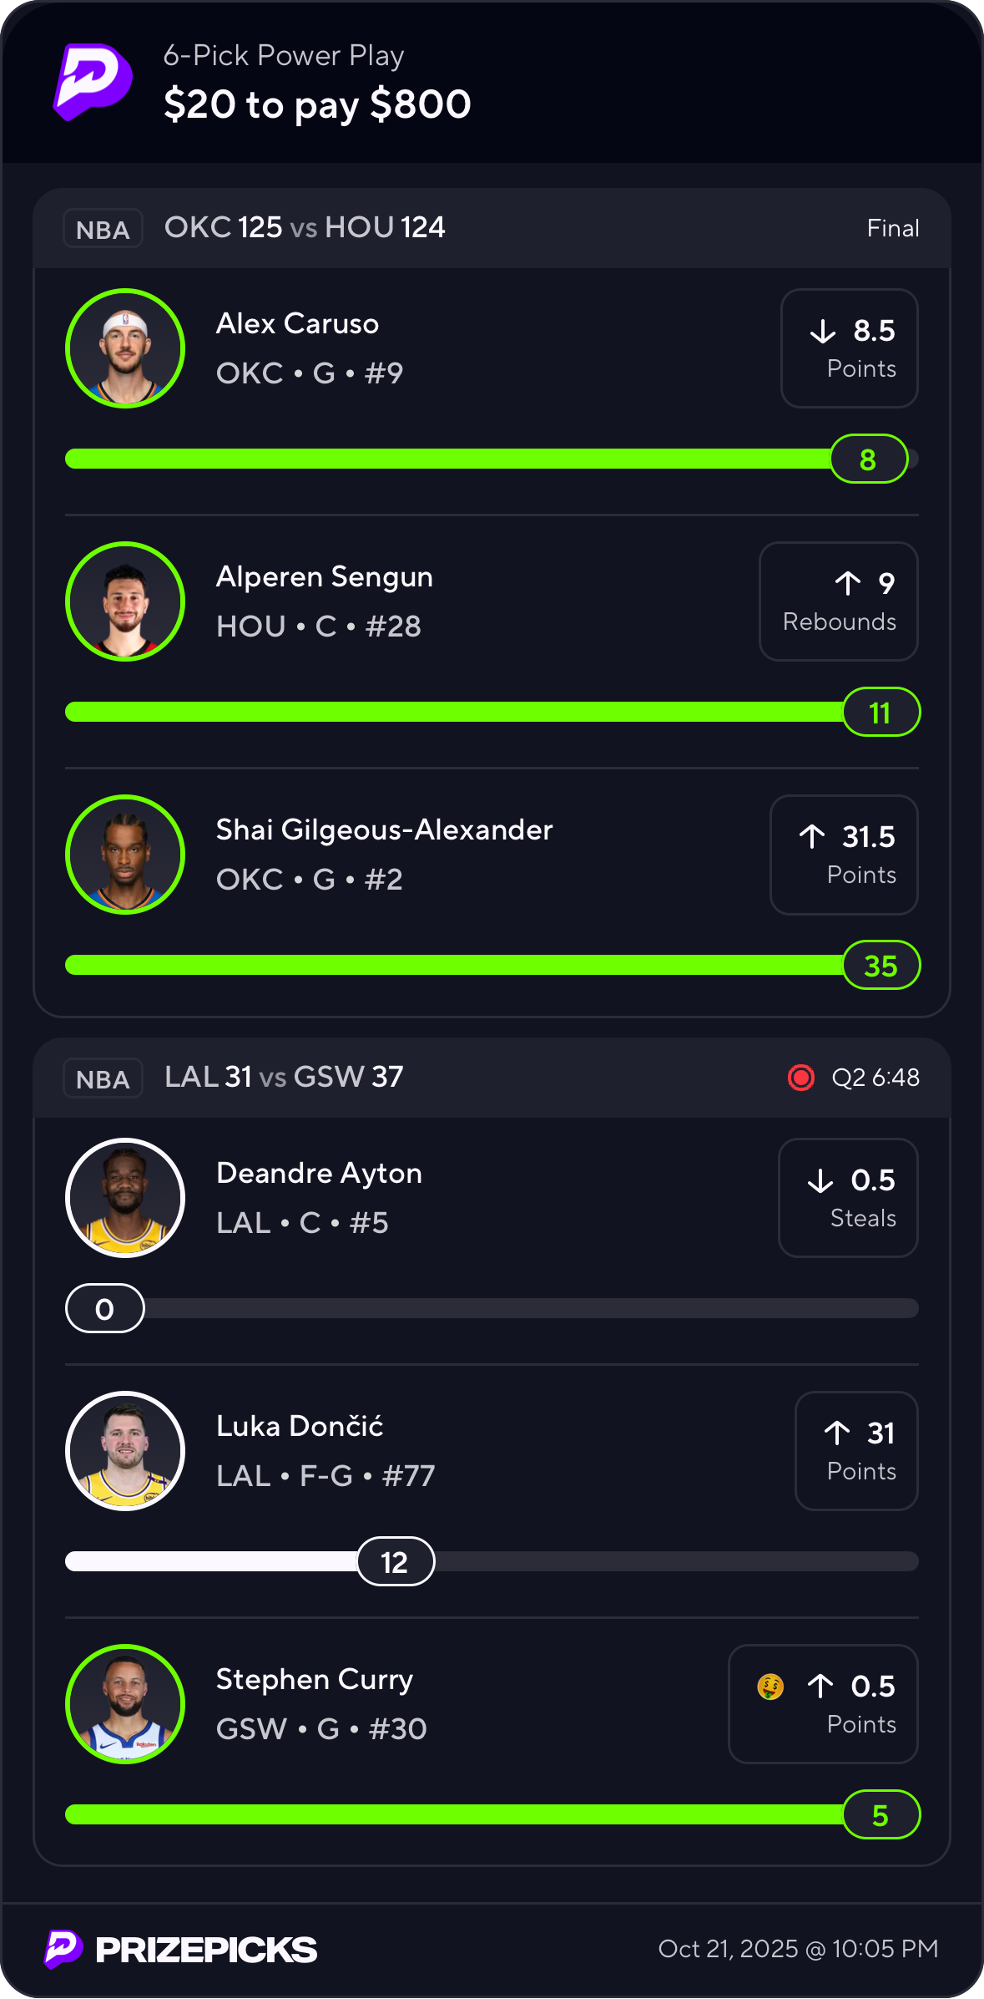Click the Q2 6:48 live game clock
The width and height of the screenshot is (984, 1999).
[876, 1078]
